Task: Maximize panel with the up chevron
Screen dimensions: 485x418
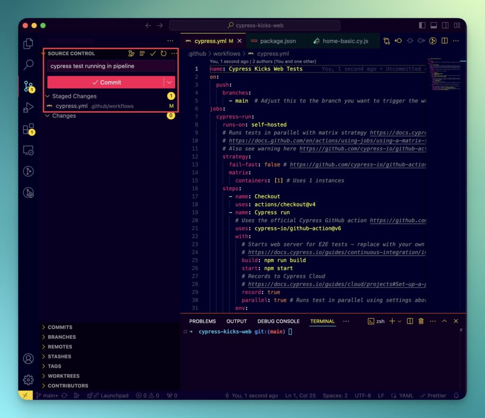Action: pos(444,321)
